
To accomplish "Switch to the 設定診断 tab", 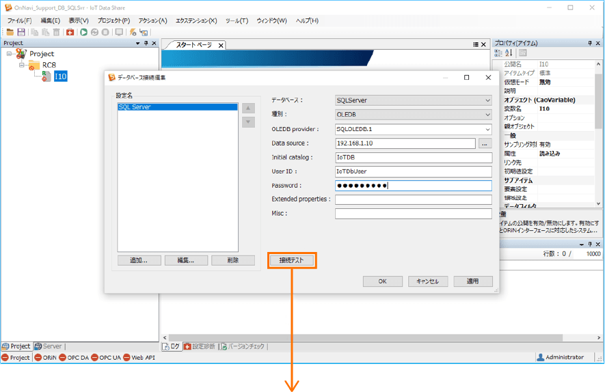I will point(199,346).
